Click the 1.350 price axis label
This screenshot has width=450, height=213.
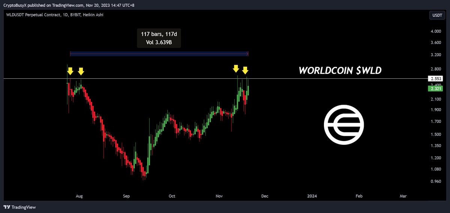coord(436,145)
